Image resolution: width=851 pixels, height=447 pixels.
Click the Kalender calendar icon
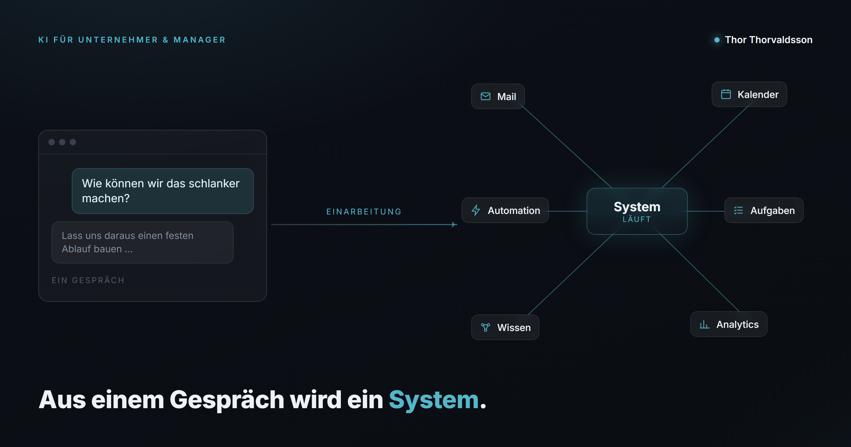pos(726,94)
